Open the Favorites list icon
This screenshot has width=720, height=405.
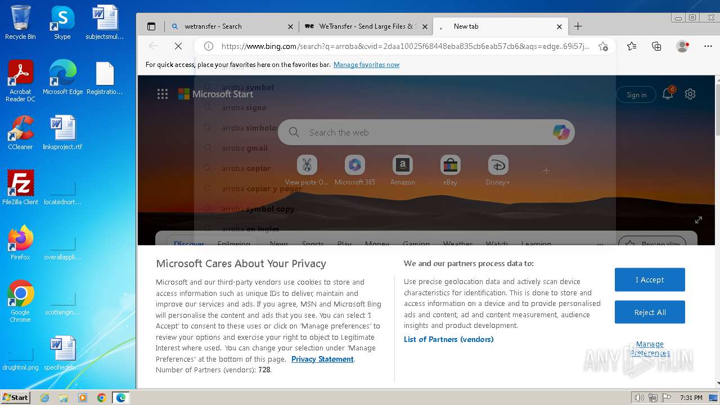click(632, 46)
